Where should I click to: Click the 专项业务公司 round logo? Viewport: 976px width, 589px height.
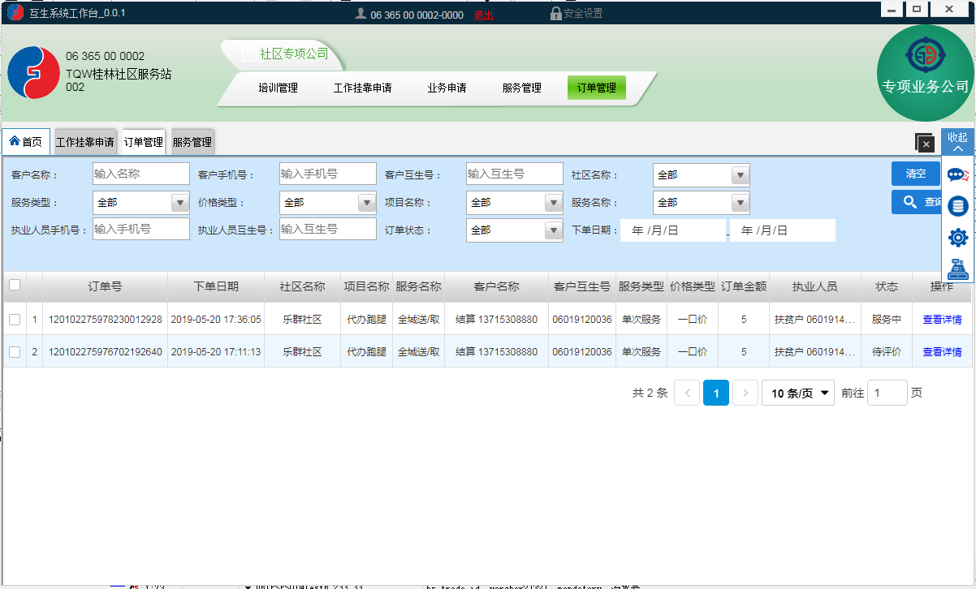926,73
